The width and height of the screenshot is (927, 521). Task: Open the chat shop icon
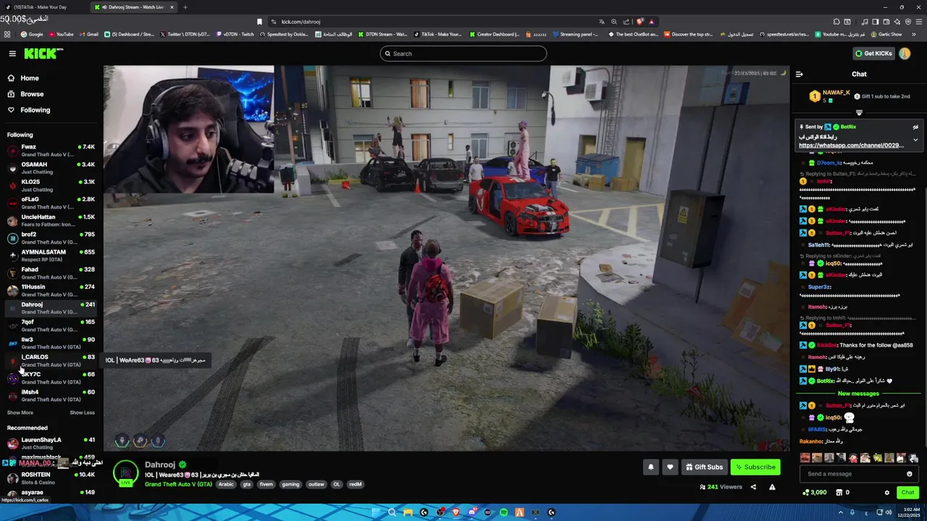click(x=839, y=493)
